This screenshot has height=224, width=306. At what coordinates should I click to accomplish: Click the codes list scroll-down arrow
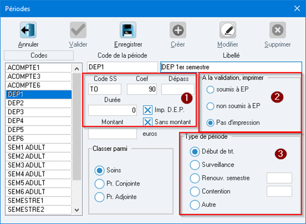point(77,210)
